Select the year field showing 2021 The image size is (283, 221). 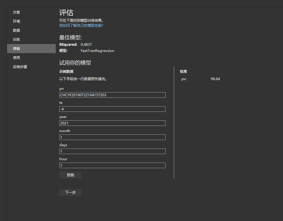pos(112,123)
